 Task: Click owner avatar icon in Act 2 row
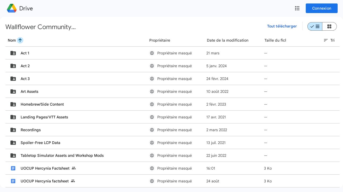pos(152,66)
